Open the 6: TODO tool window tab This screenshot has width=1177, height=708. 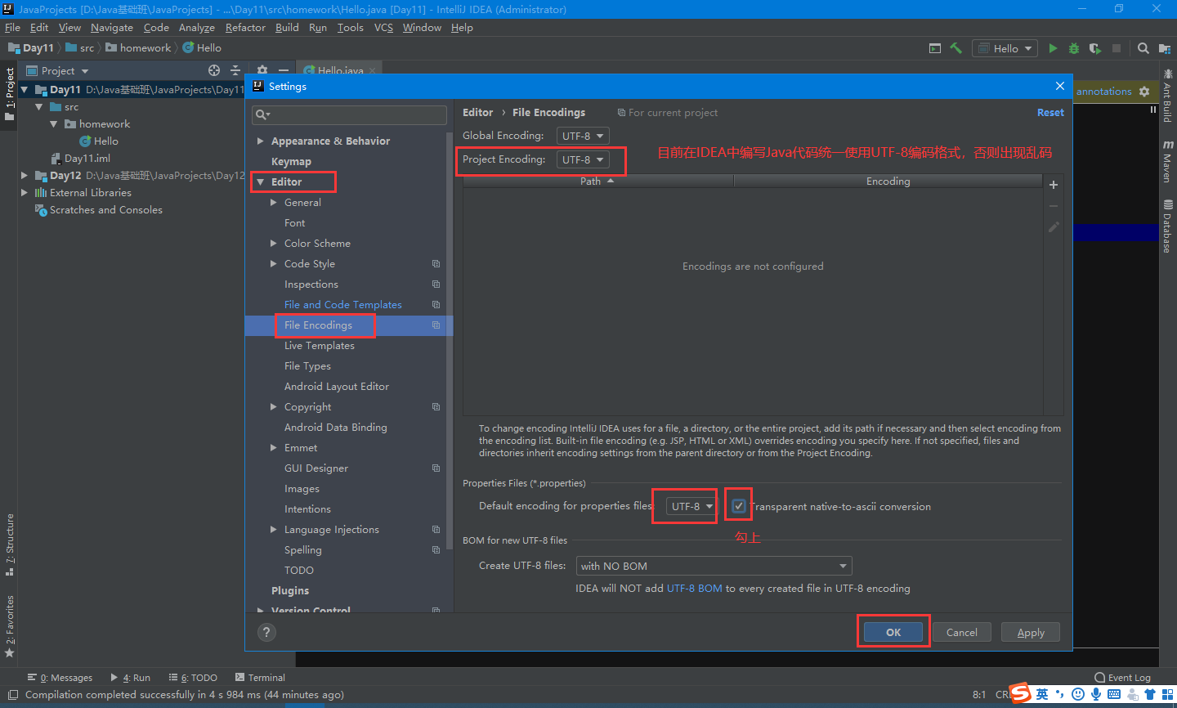(x=193, y=677)
